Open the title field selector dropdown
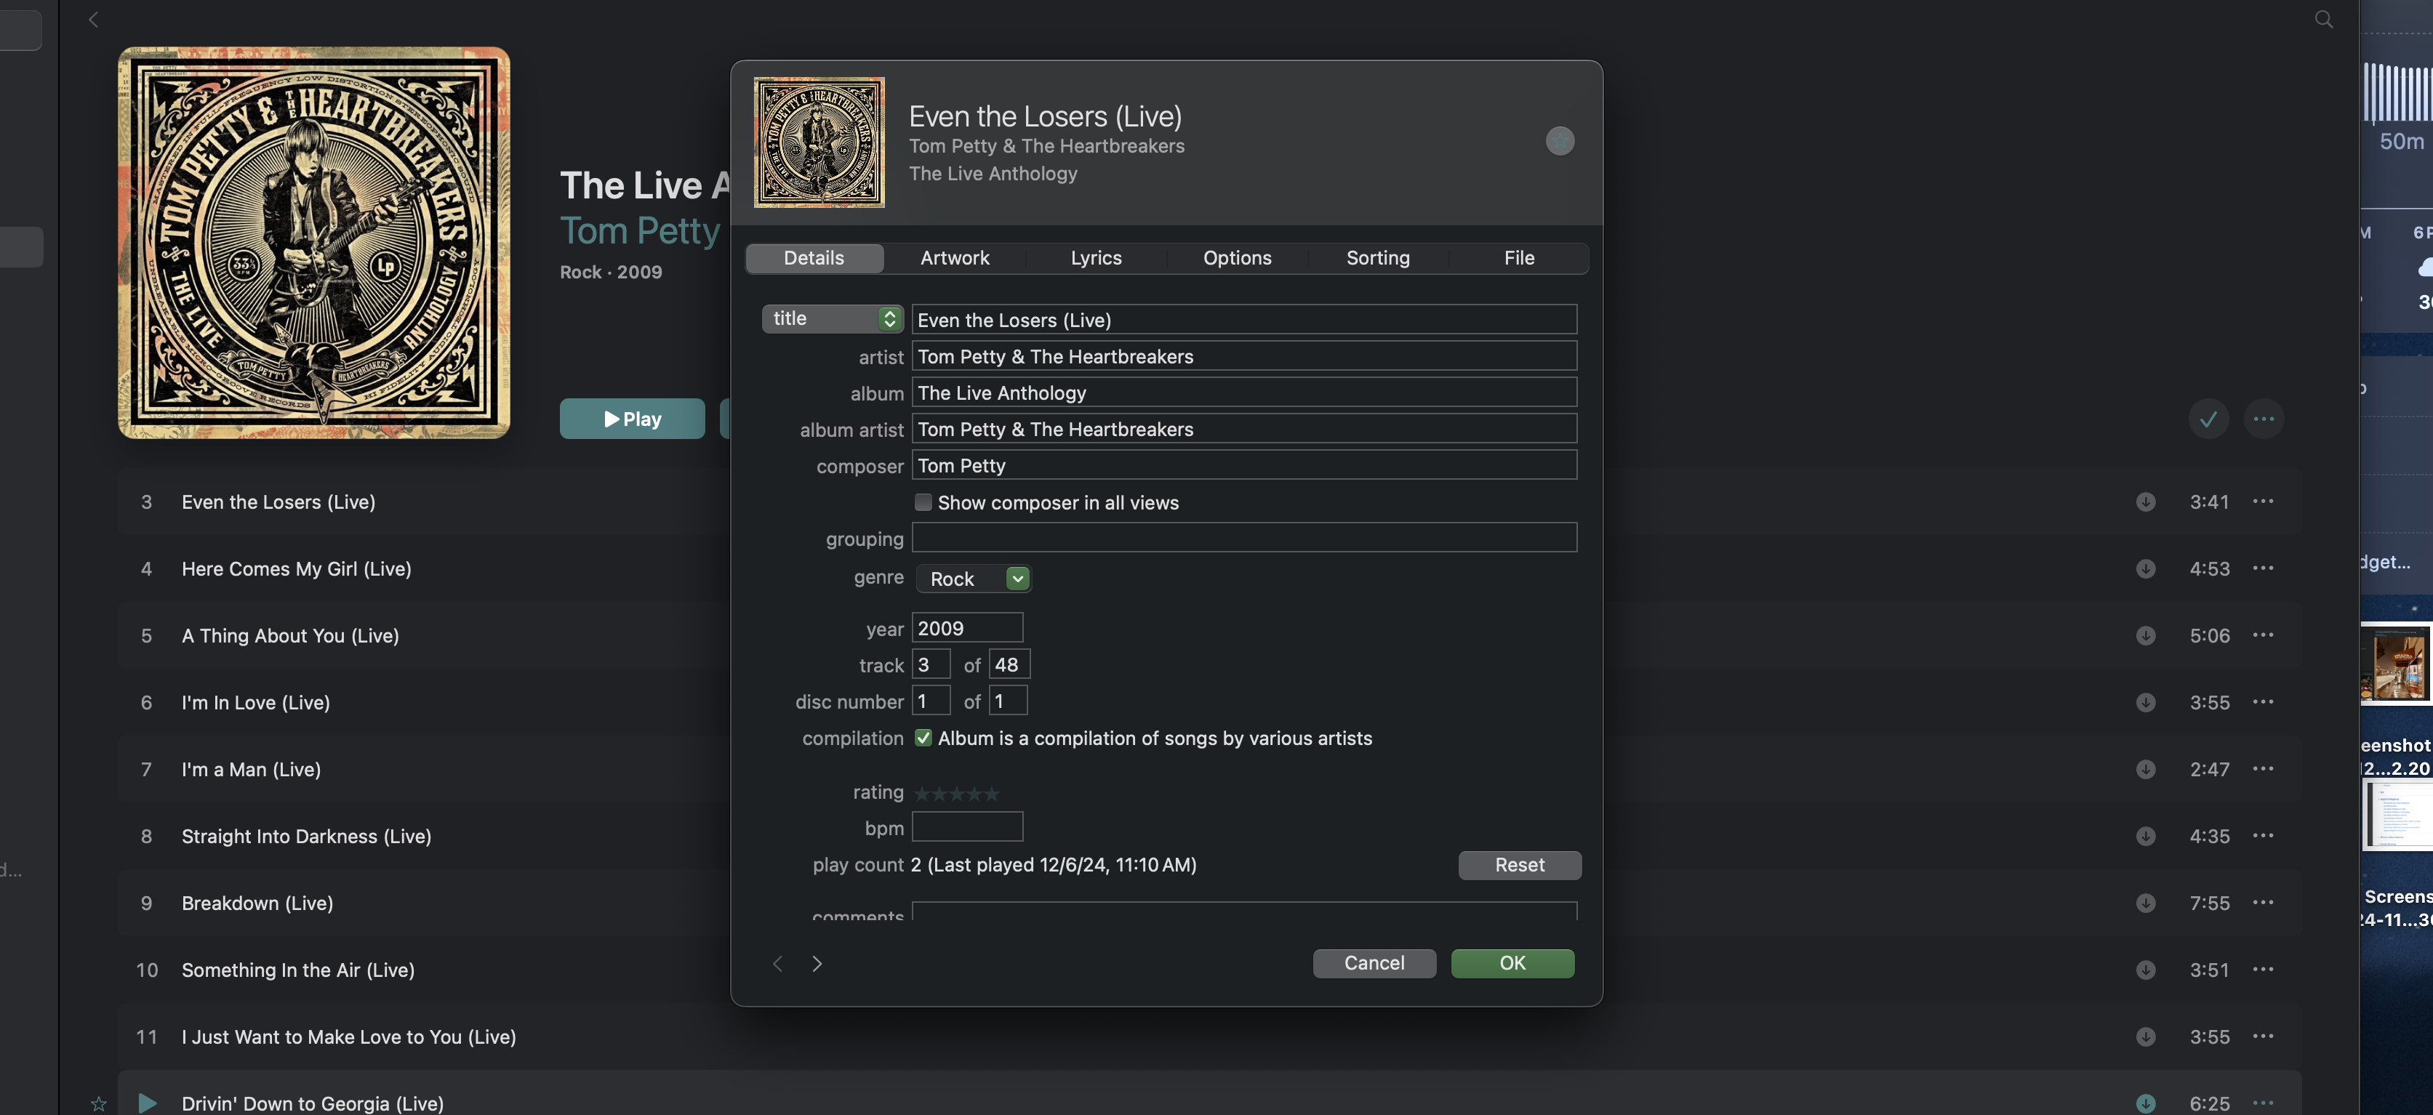Image resolution: width=2433 pixels, height=1115 pixels. click(x=832, y=319)
